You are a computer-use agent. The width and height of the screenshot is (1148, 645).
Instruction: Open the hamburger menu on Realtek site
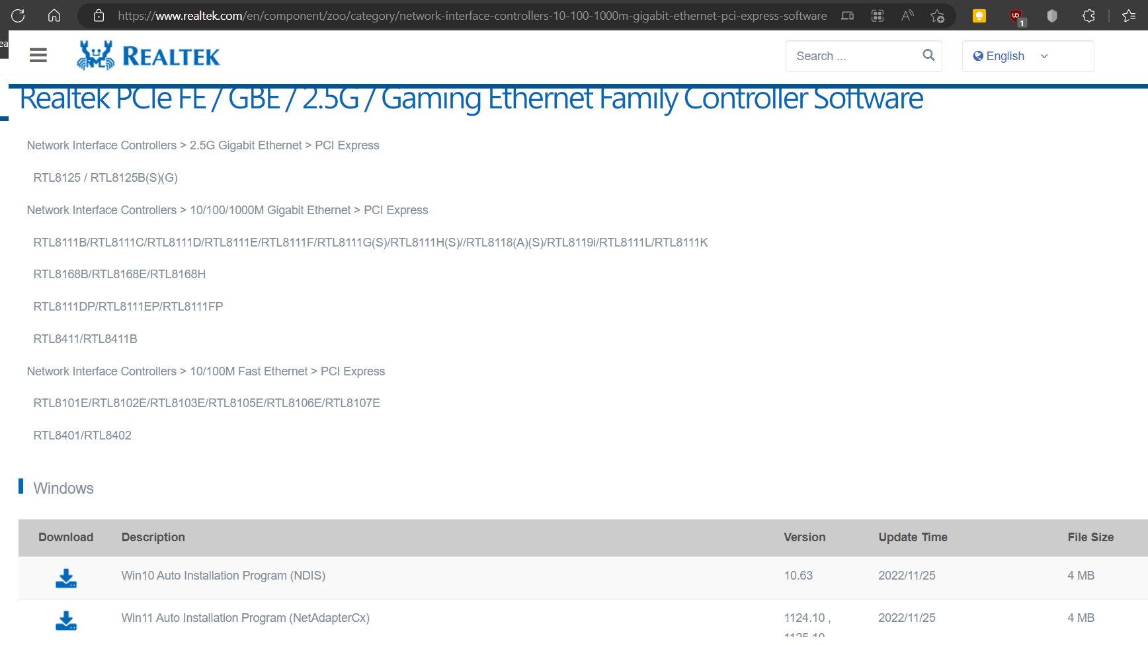[38, 56]
